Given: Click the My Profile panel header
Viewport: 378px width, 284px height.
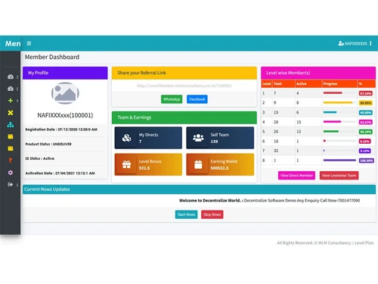Looking at the screenshot, I should click(x=65, y=73).
